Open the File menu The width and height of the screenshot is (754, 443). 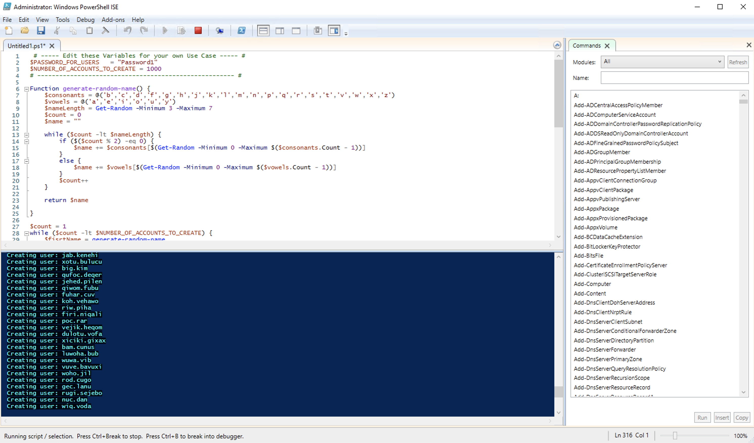click(7, 20)
